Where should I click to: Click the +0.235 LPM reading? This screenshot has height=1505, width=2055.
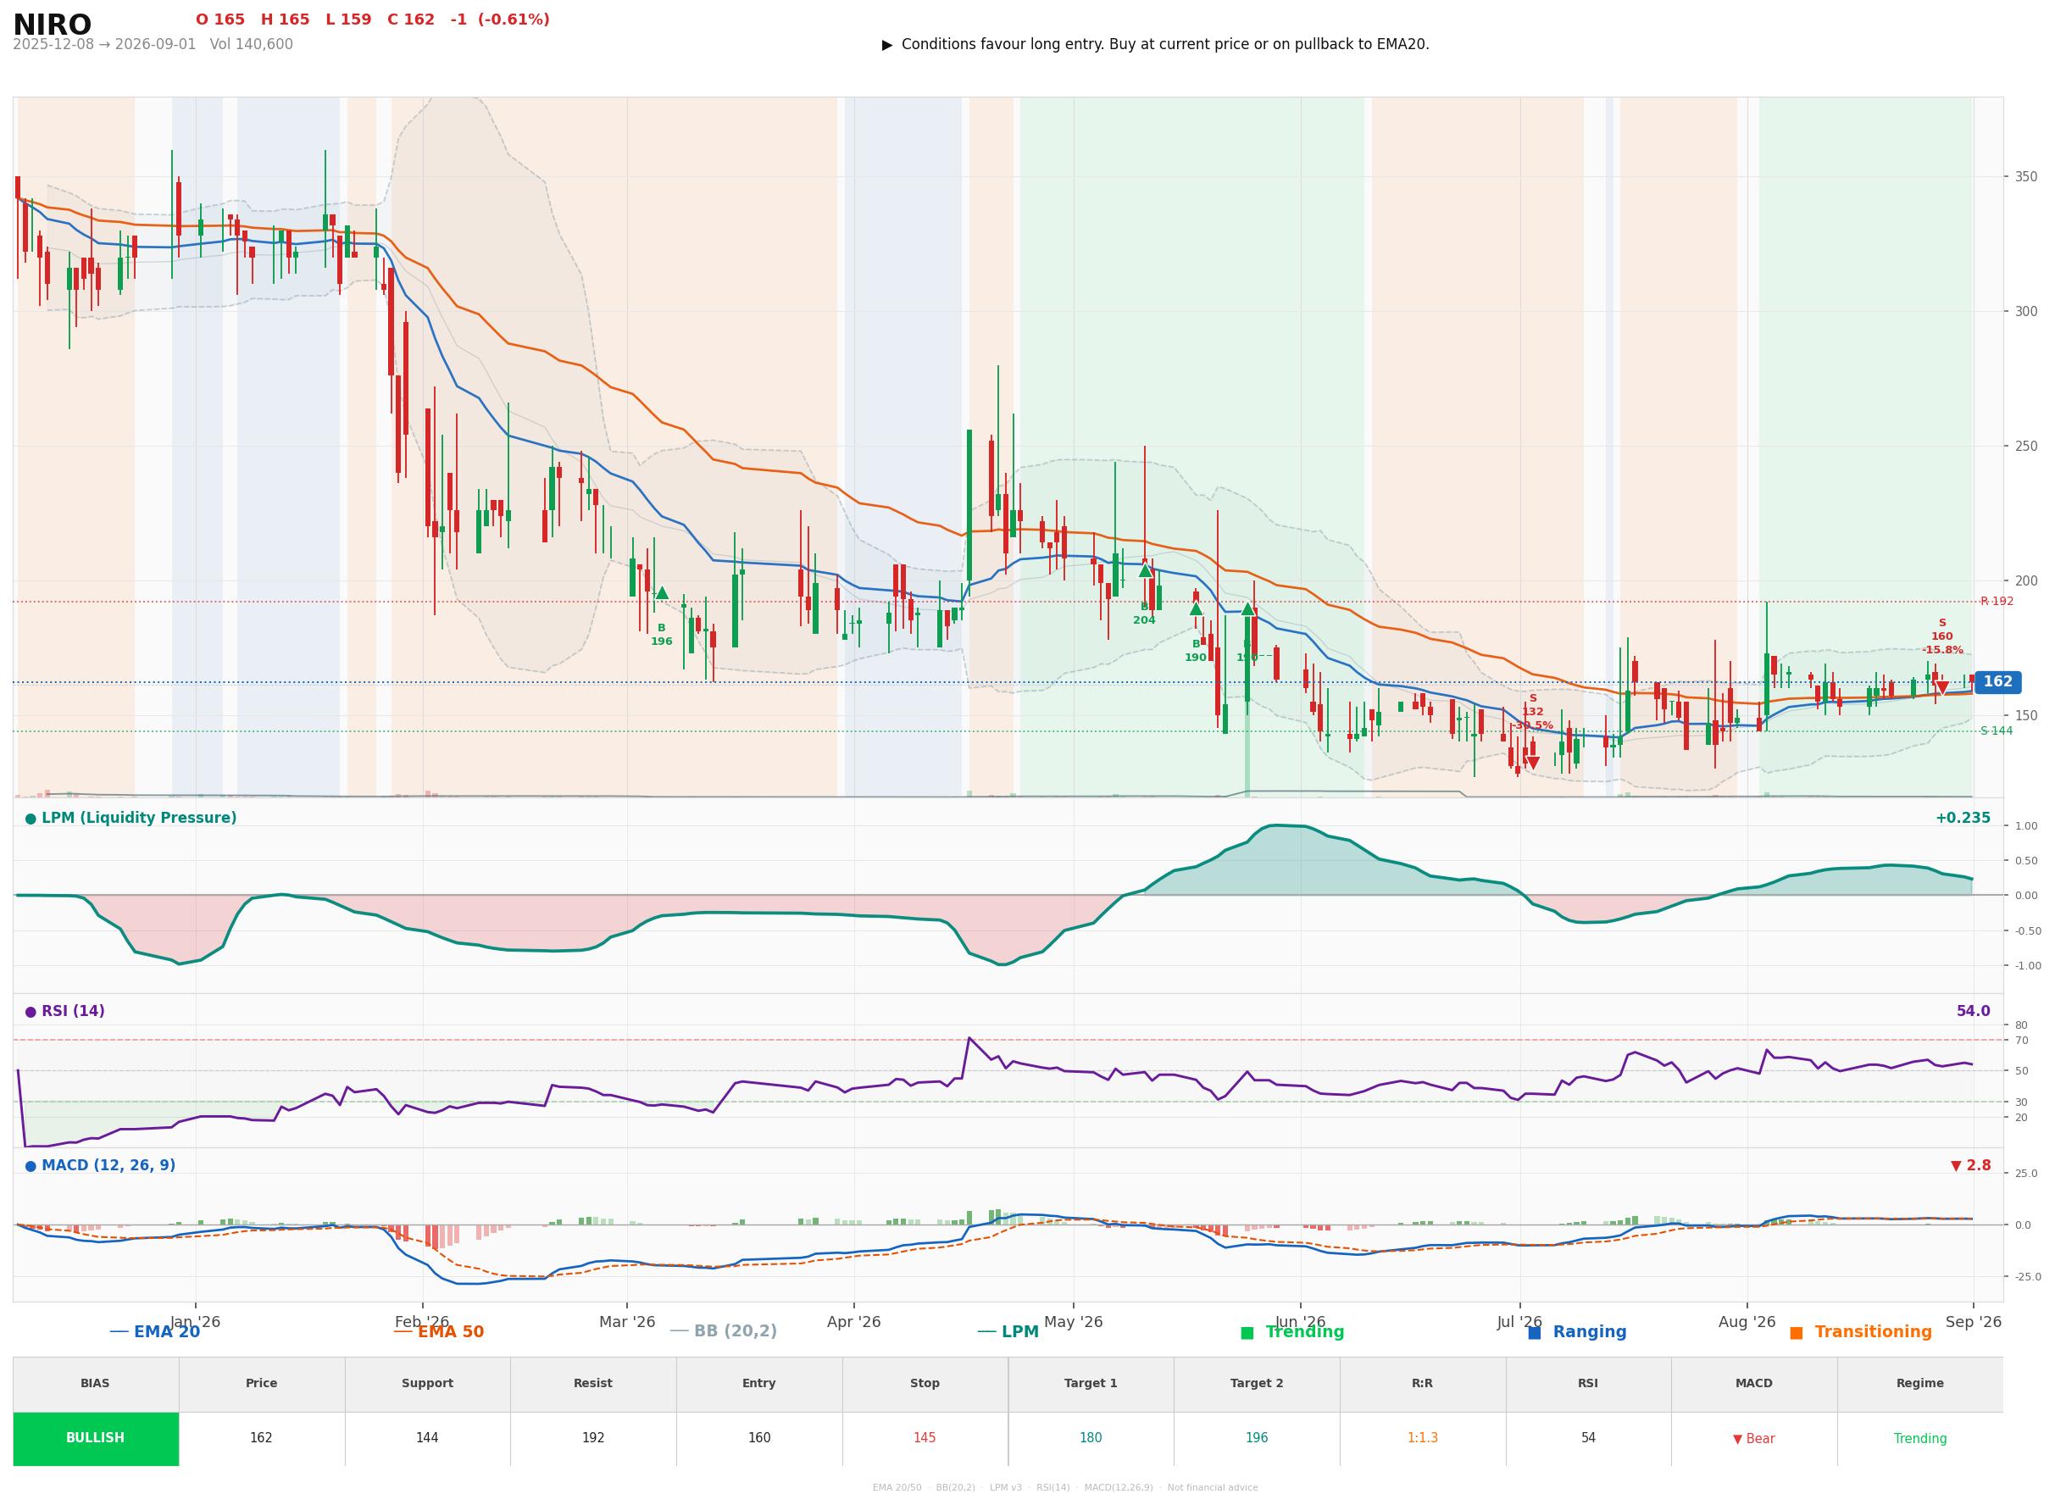(1963, 819)
